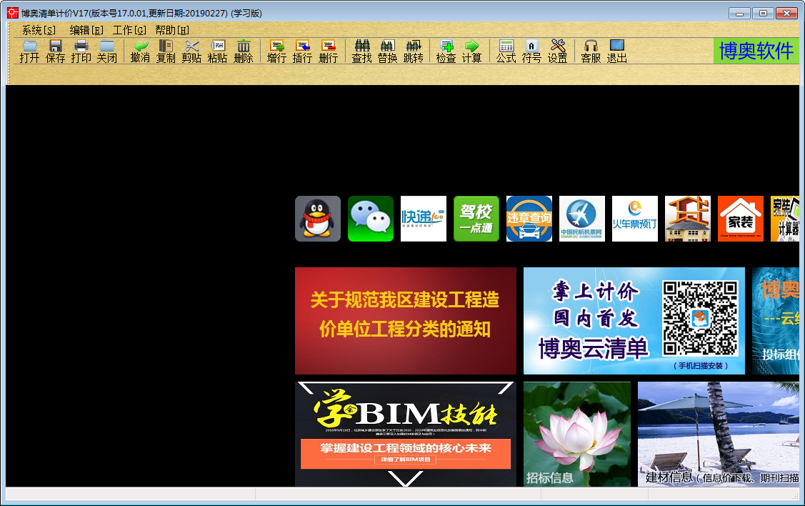Open the orange 家装 icon
This screenshot has width=805, height=506.
741,218
